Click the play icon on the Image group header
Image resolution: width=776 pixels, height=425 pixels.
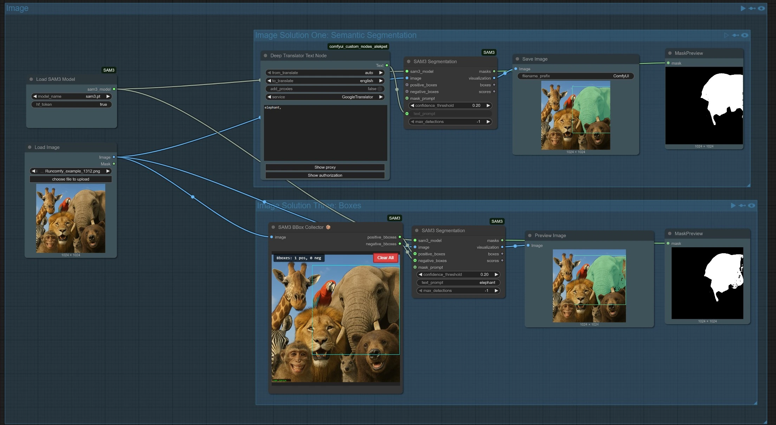tap(743, 8)
